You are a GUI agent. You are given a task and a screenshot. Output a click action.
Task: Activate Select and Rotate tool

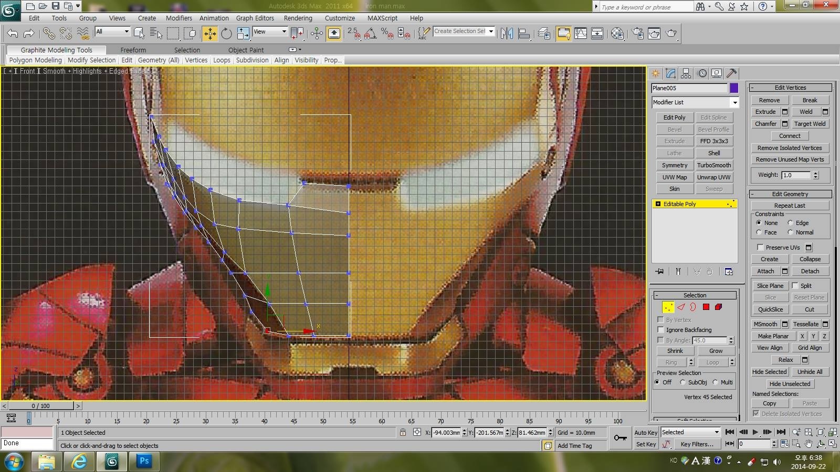point(226,34)
